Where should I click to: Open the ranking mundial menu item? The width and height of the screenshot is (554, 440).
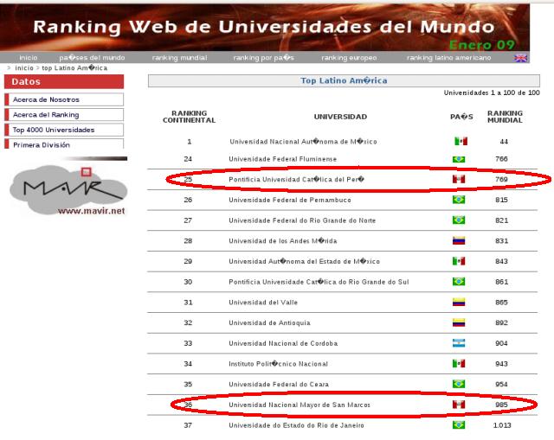tap(179, 58)
